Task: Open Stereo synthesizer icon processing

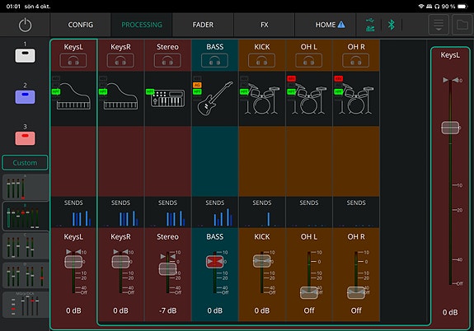Action: pyautogui.click(x=168, y=99)
